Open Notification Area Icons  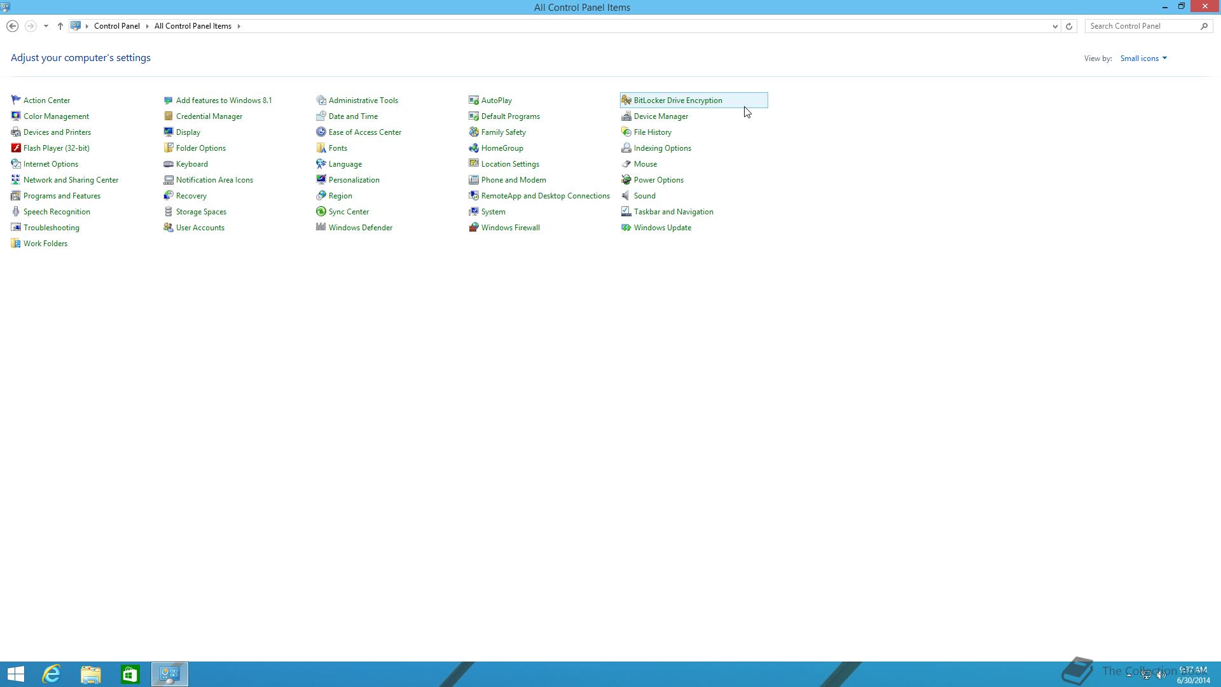[x=214, y=180]
